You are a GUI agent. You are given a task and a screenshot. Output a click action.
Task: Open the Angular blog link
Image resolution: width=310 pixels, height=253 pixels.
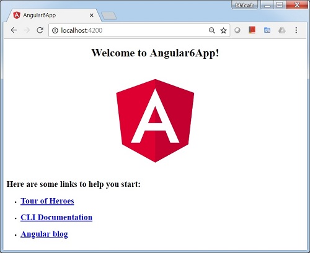[x=44, y=234]
